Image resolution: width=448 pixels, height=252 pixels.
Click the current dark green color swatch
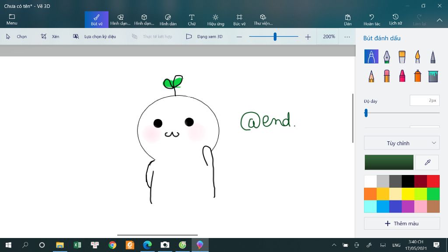389,162
